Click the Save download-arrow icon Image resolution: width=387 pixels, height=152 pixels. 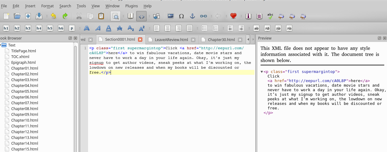[39, 16]
